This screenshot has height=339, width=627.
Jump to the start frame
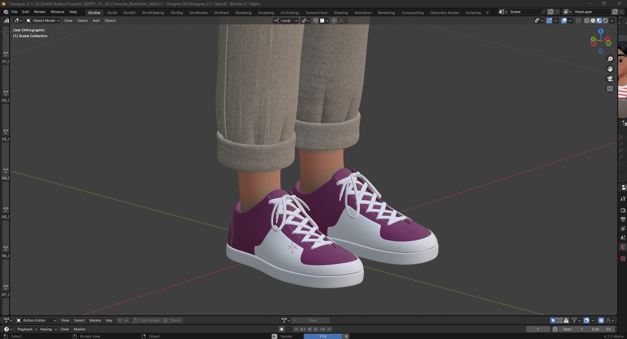[296, 329]
